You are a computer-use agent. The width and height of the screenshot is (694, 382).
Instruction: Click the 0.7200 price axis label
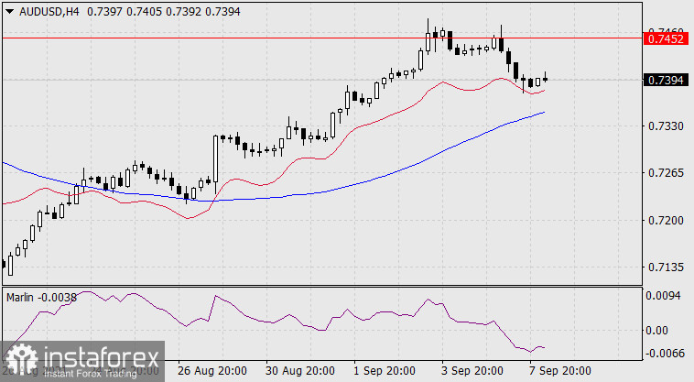coord(664,221)
